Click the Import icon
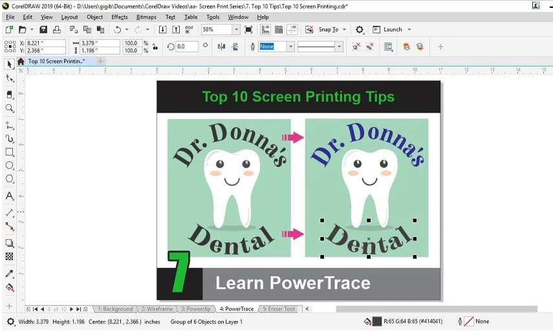 tap(162, 30)
